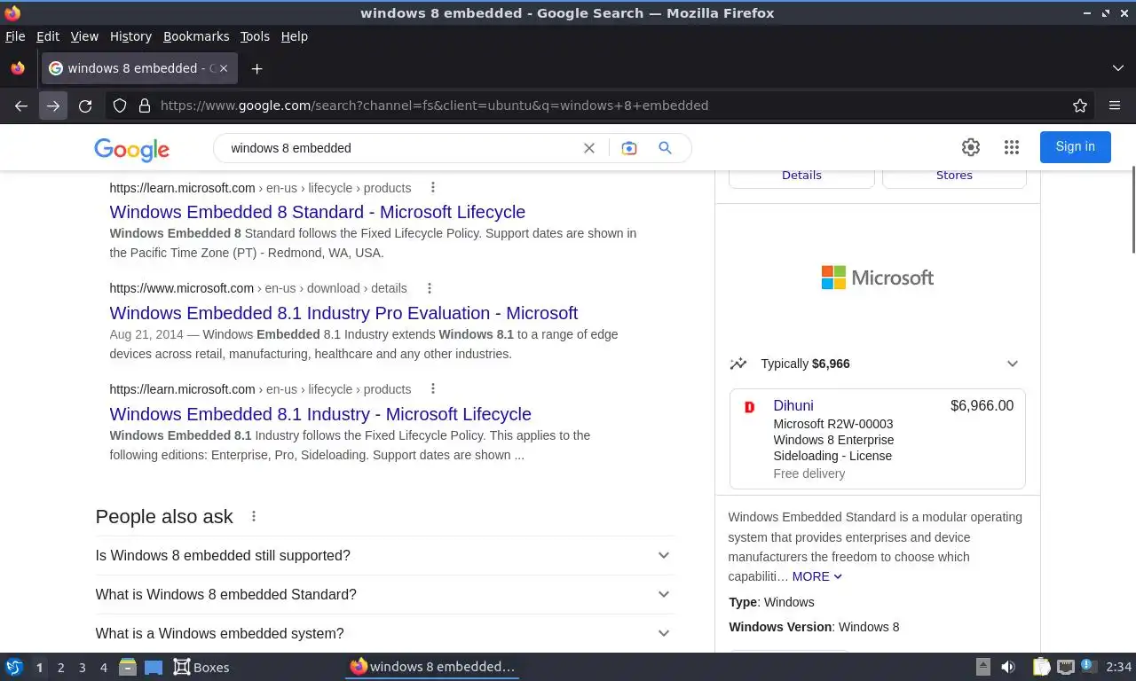
Task: Open 'Windows Embedded 8.1 Industry Pro Evaluation' link
Action: pos(343,313)
